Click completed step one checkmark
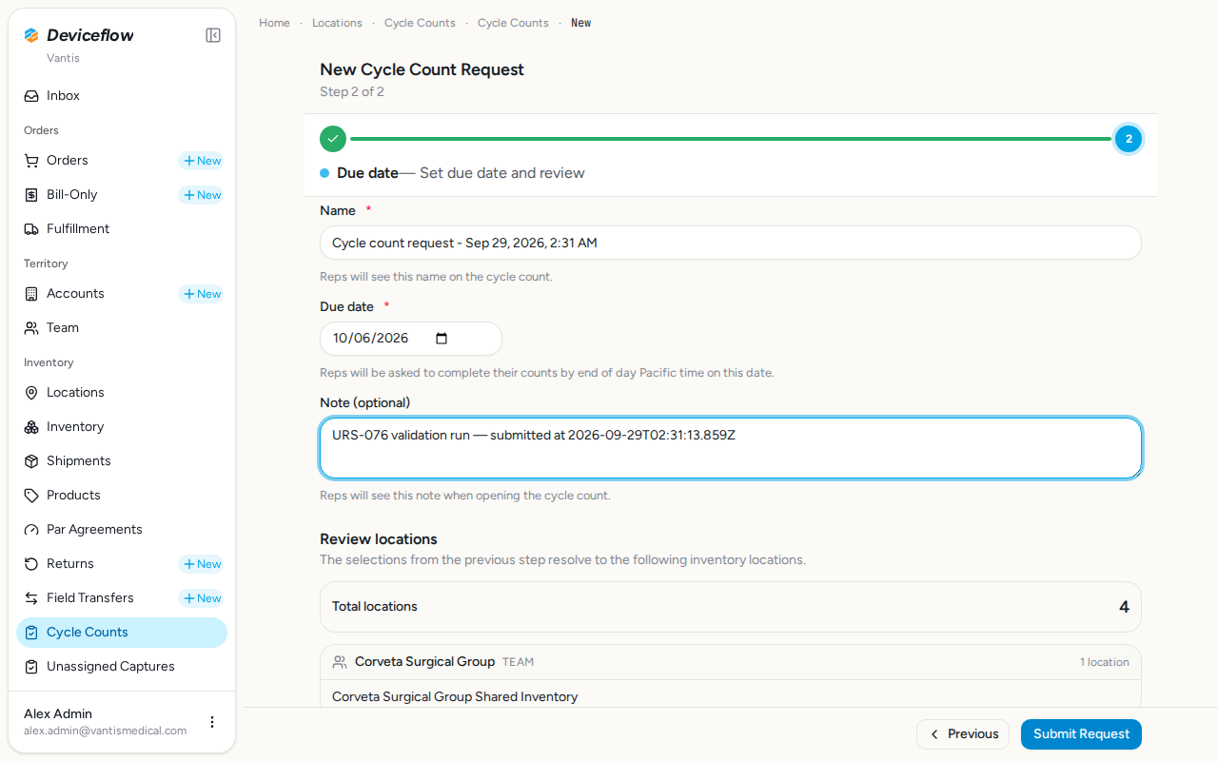The height and width of the screenshot is (761, 1218). tap(333, 139)
